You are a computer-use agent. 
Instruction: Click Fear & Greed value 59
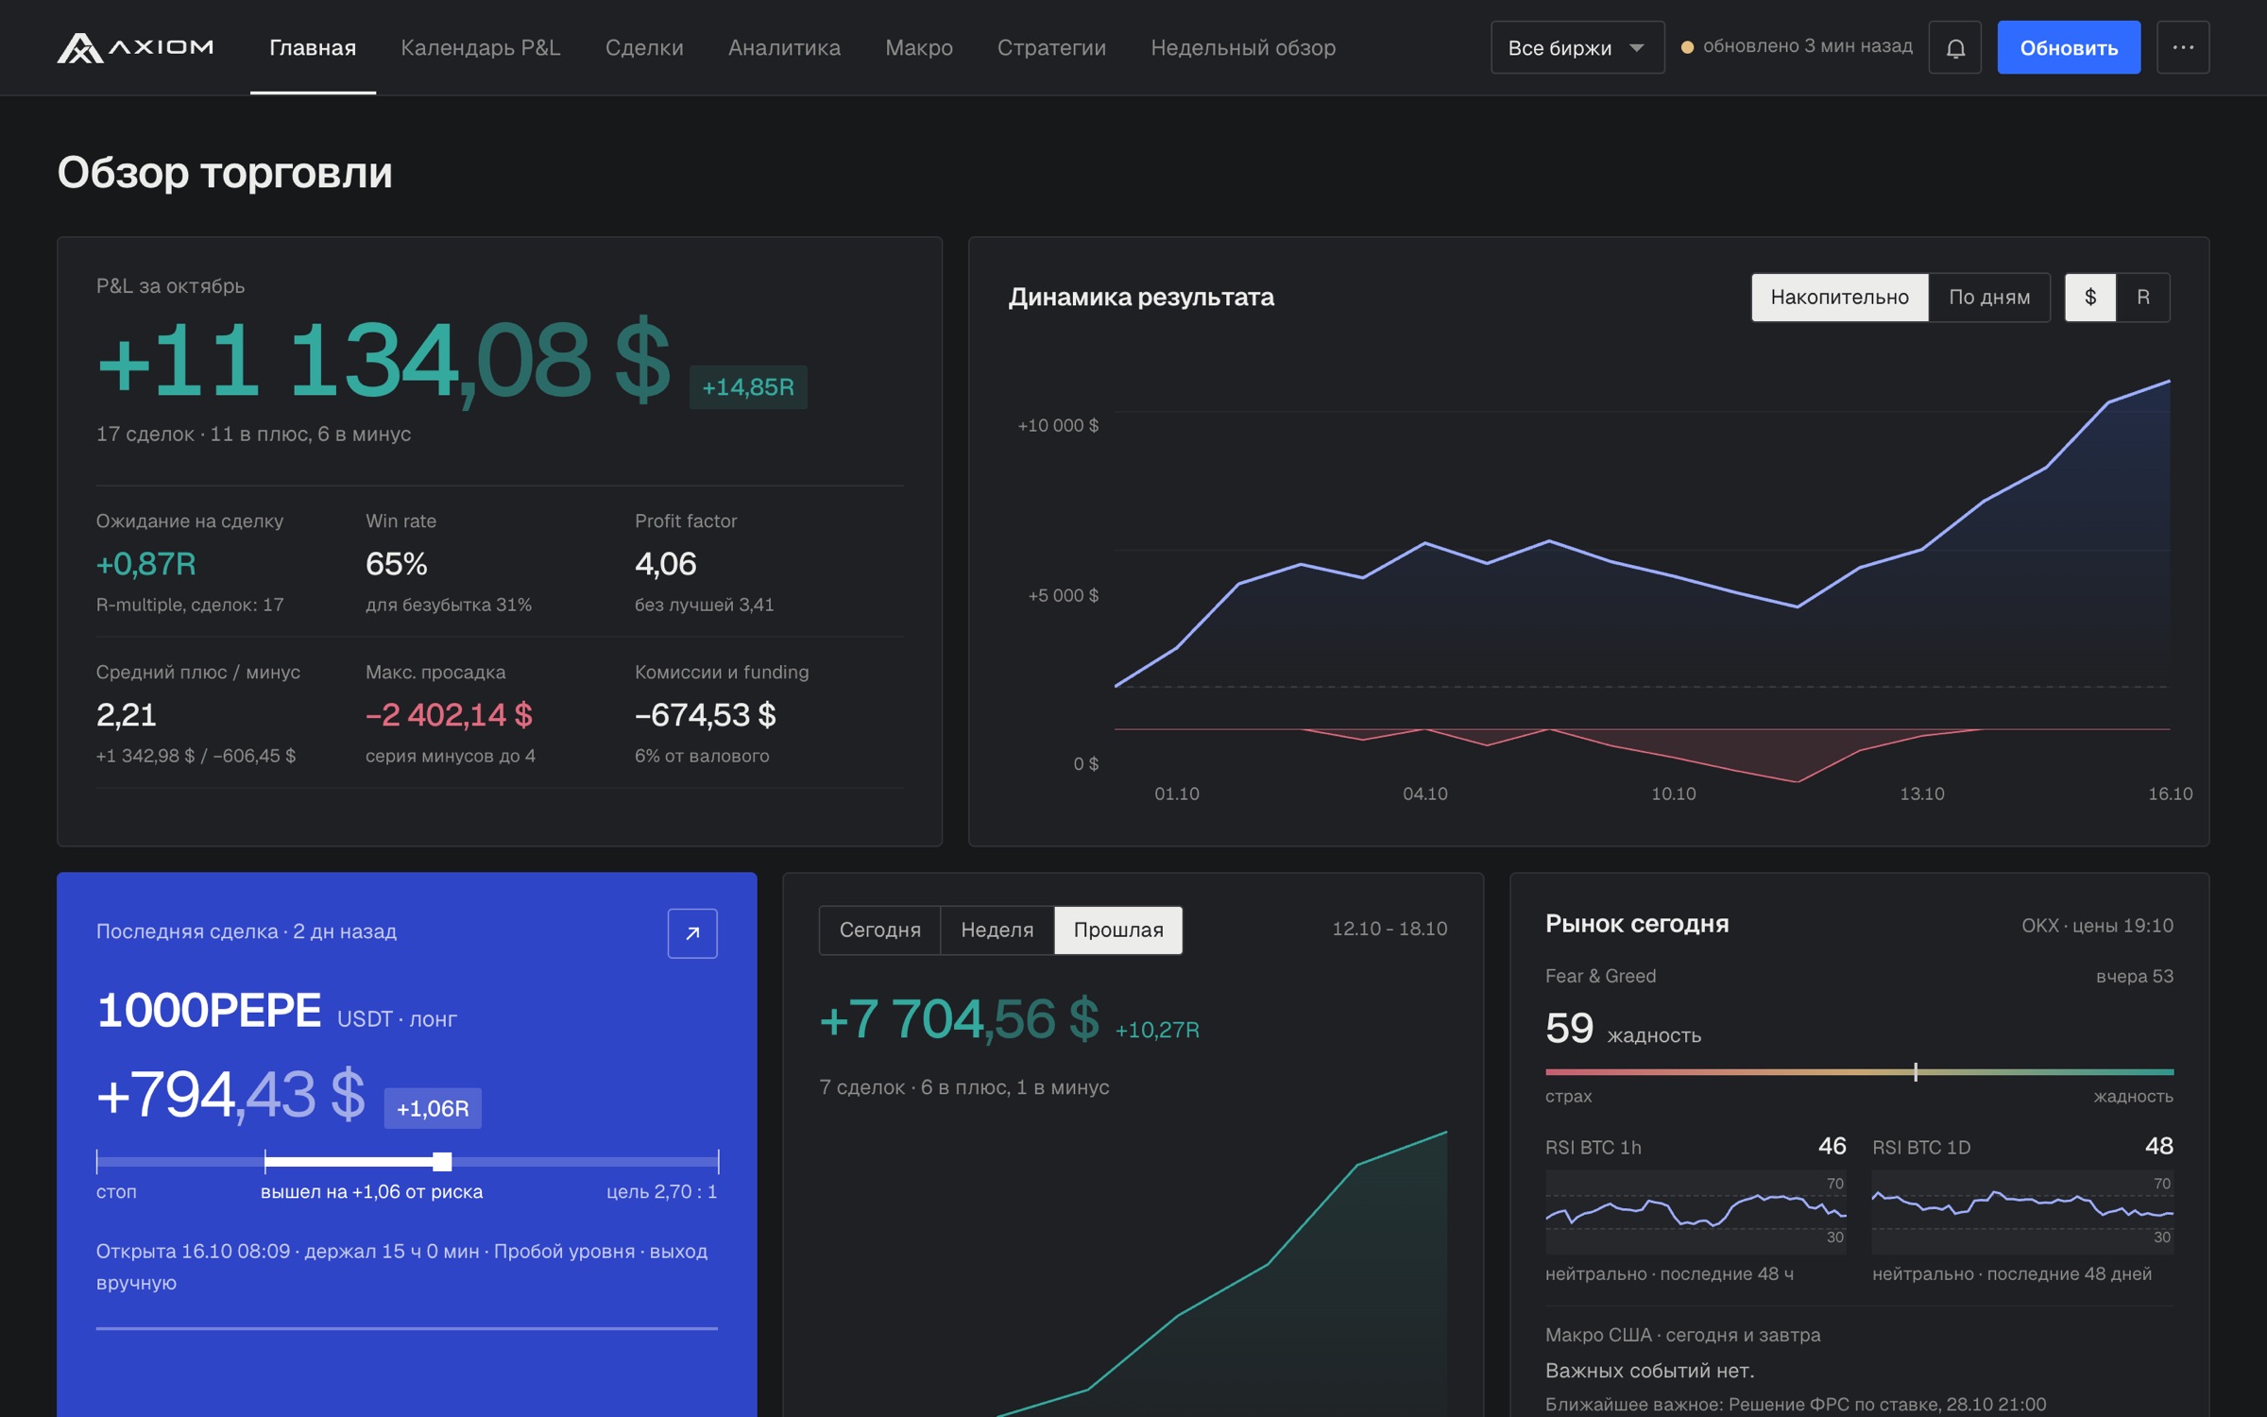[x=1569, y=1028]
